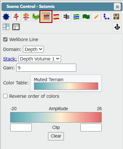Click the Amplitude label
This screenshot has width=123, height=149.
pos(58,109)
